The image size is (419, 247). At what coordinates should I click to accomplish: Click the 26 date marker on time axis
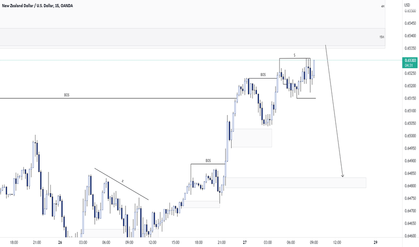point(60,243)
